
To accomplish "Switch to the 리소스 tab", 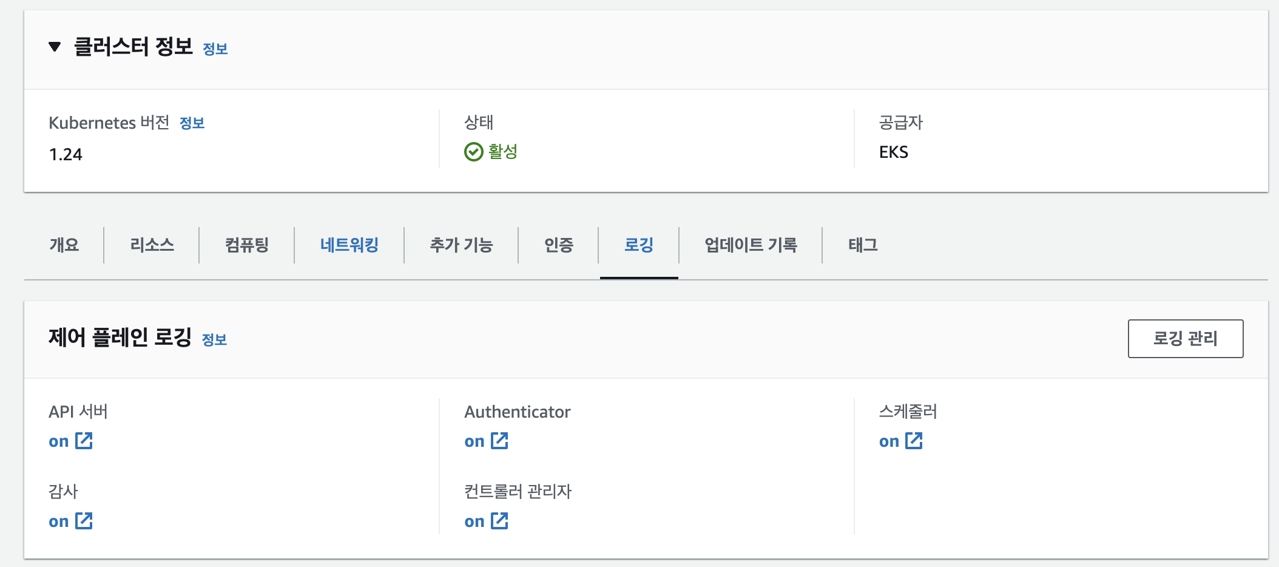I will tap(152, 245).
